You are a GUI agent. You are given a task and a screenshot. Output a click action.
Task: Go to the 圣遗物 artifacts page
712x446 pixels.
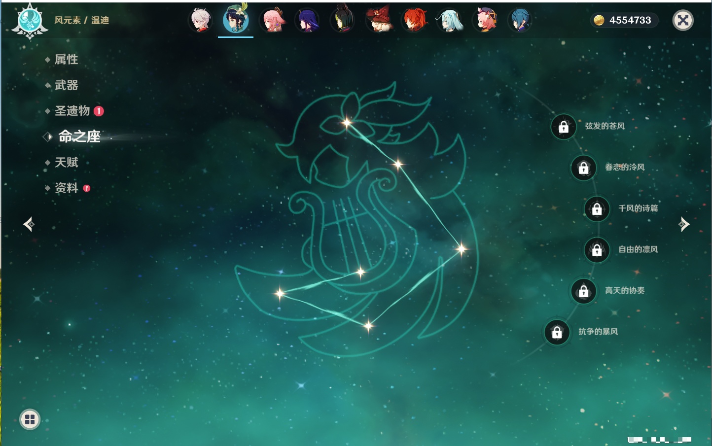72,111
